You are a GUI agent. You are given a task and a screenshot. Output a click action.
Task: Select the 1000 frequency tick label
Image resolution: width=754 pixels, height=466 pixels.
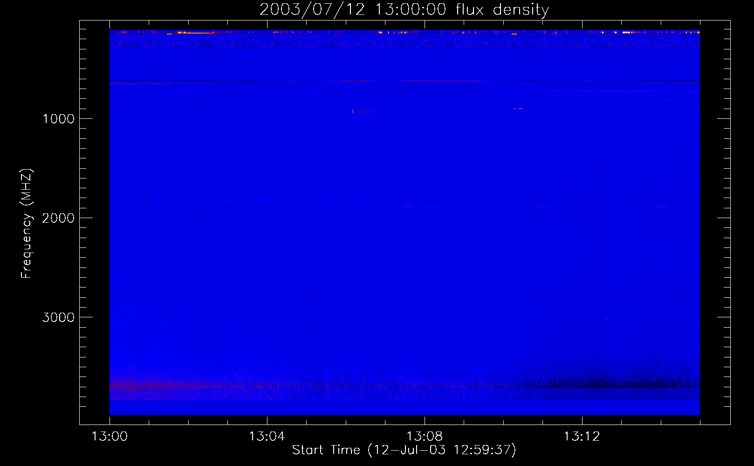[x=58, y=119]
